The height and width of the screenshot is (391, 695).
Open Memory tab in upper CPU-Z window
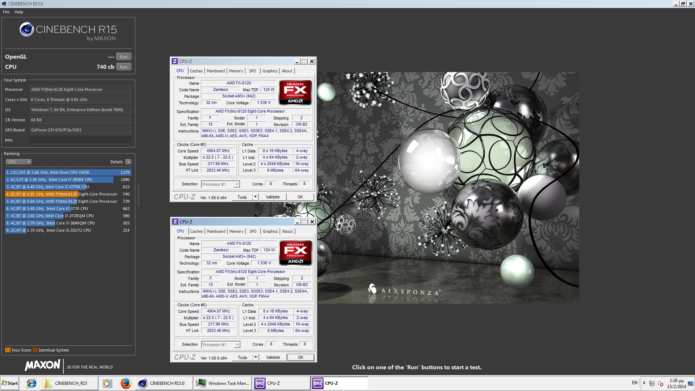coord(236,71)
